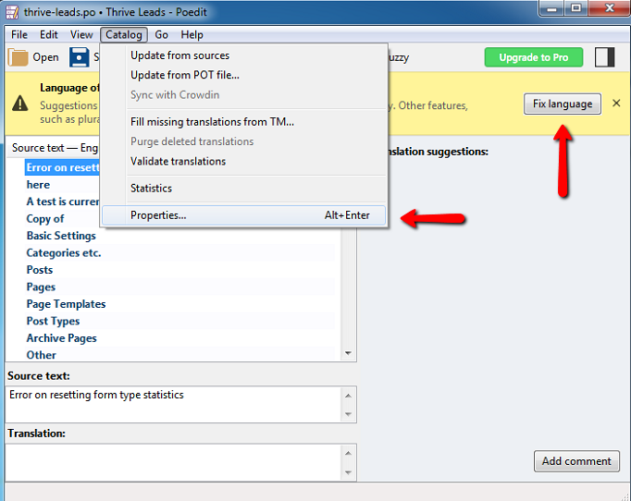
Task: Click the Add comment button
Action: (576, 461)
